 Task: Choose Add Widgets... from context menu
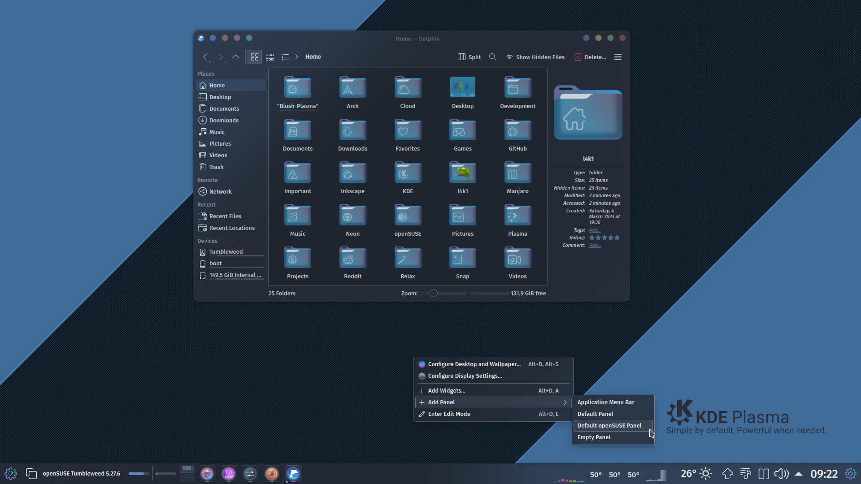(x=493, y=391)
